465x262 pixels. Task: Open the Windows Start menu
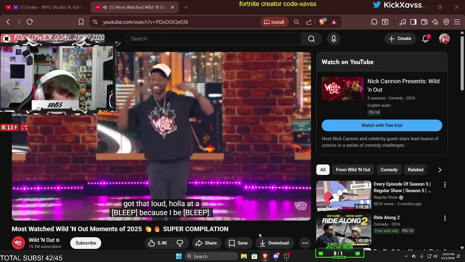(179, 257)
